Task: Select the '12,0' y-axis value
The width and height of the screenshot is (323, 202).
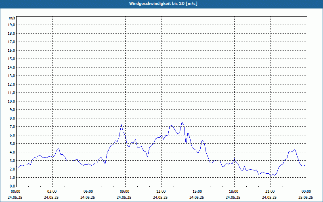Action: click(x=11, y=84)
